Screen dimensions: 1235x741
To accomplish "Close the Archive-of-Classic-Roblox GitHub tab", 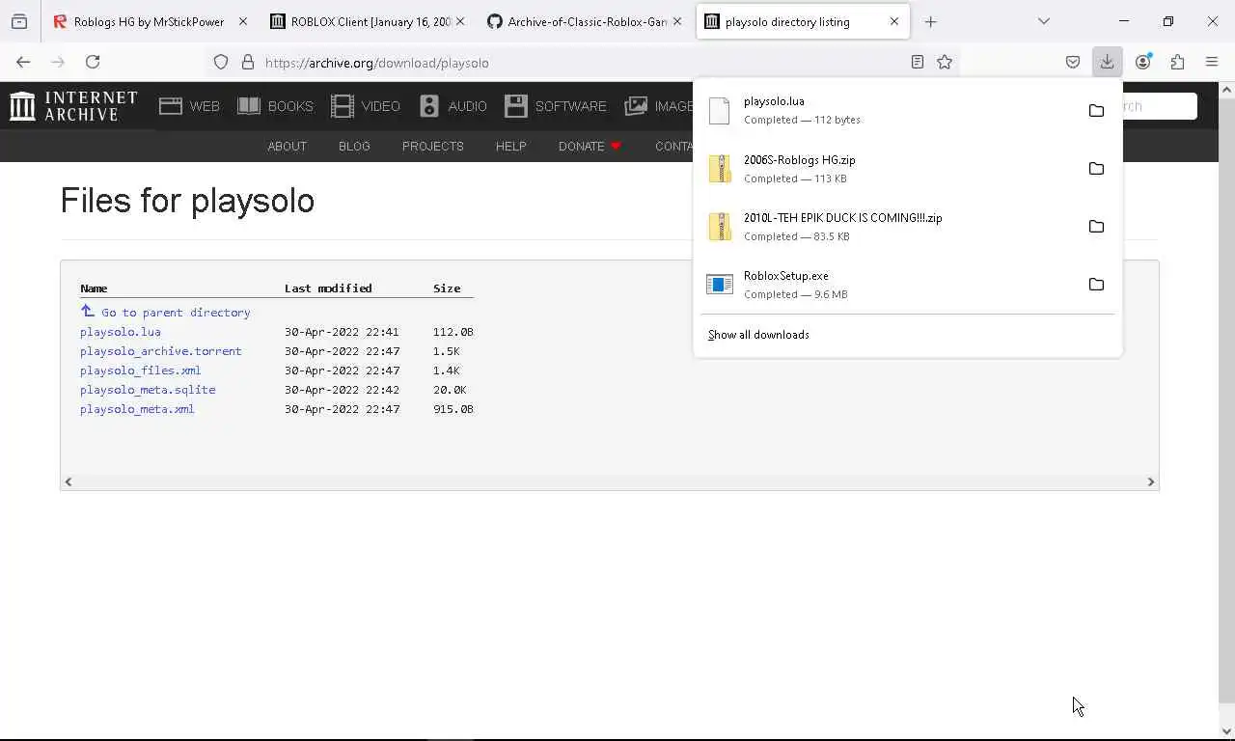I will (x=677, y=21).
